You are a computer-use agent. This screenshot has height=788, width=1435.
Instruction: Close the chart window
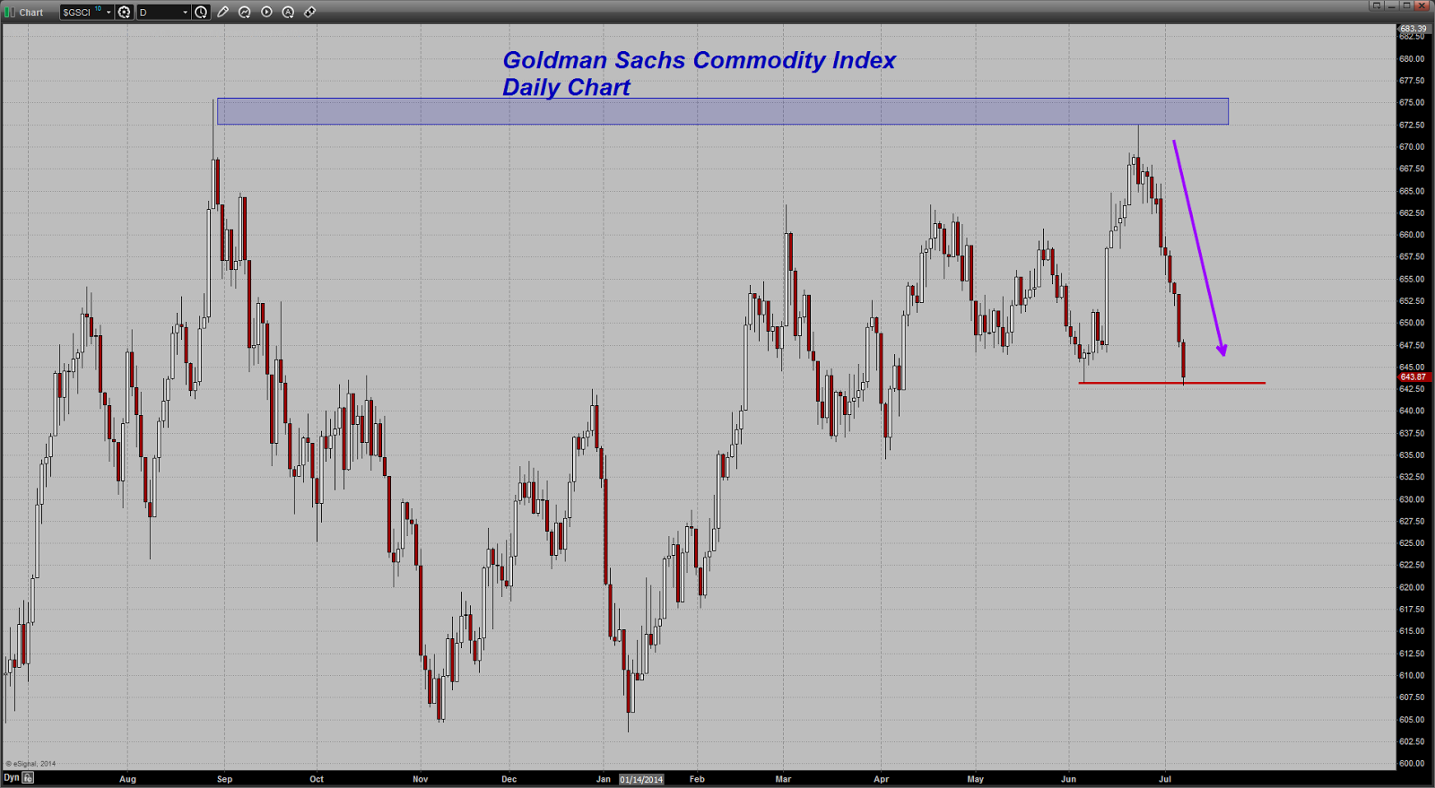1422,5
